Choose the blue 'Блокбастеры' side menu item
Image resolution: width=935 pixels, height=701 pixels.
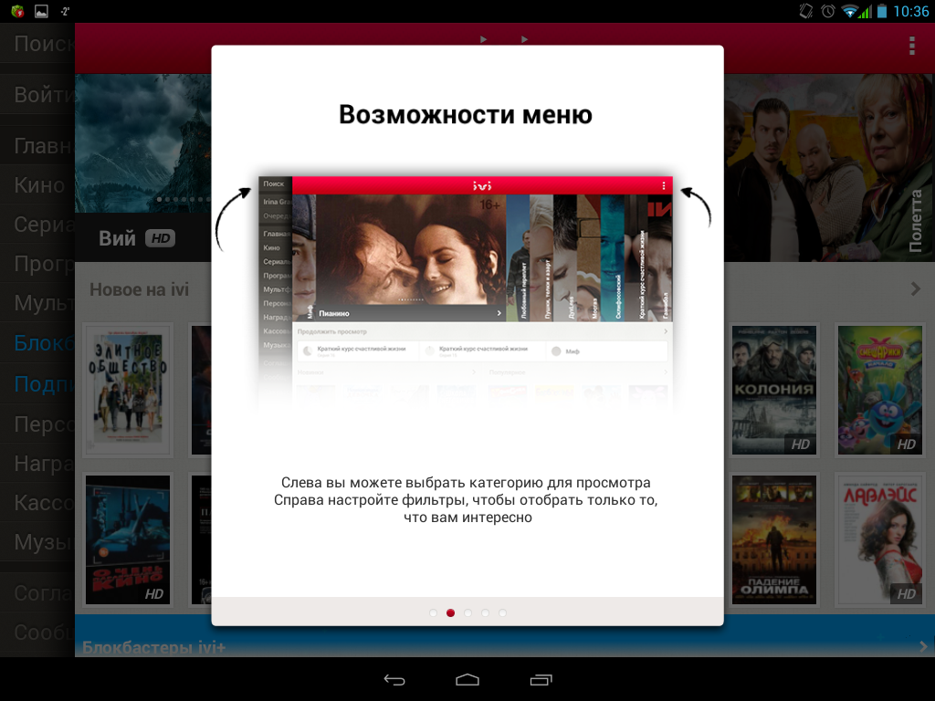tap(37, 343)
